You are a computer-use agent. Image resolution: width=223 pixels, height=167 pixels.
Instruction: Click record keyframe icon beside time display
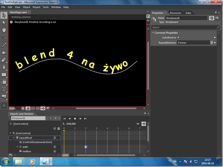(64, 124)
